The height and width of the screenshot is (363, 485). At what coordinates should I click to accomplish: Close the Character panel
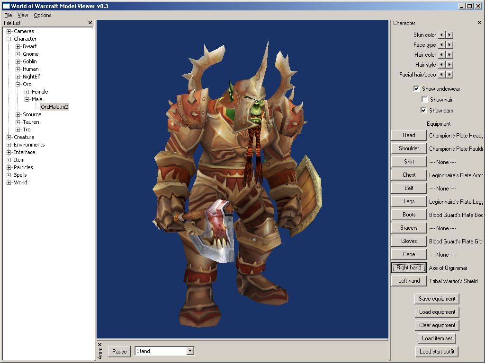(x=479, y=23)
